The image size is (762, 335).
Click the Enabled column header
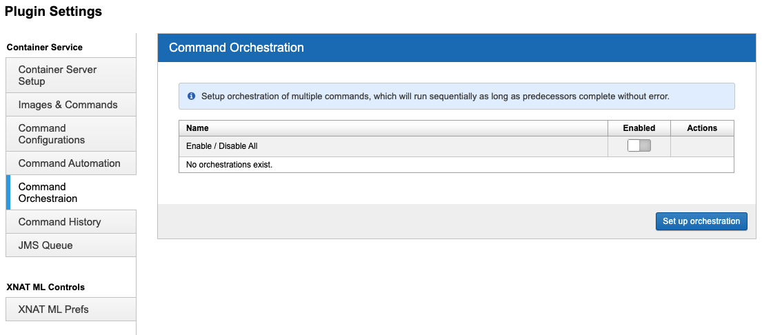(639, 128)
